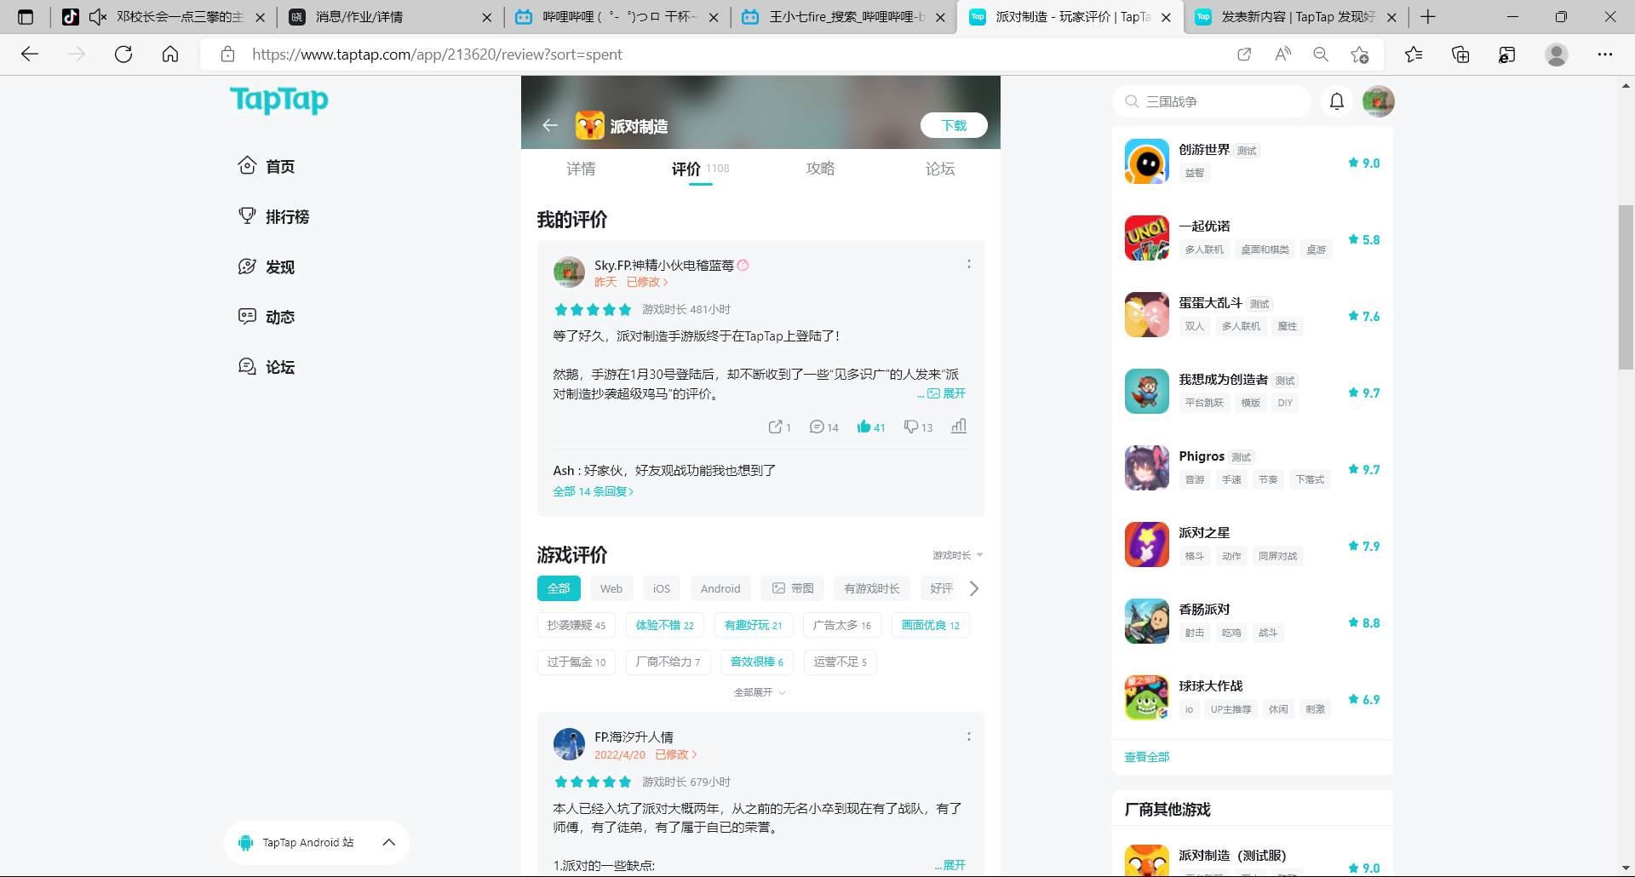Open three-dot menu on Sky.FP review

[968, 264]
